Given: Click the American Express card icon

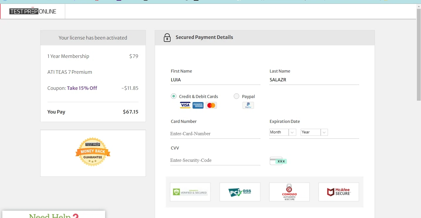Looking at the screenshot, I should [198, 105].
